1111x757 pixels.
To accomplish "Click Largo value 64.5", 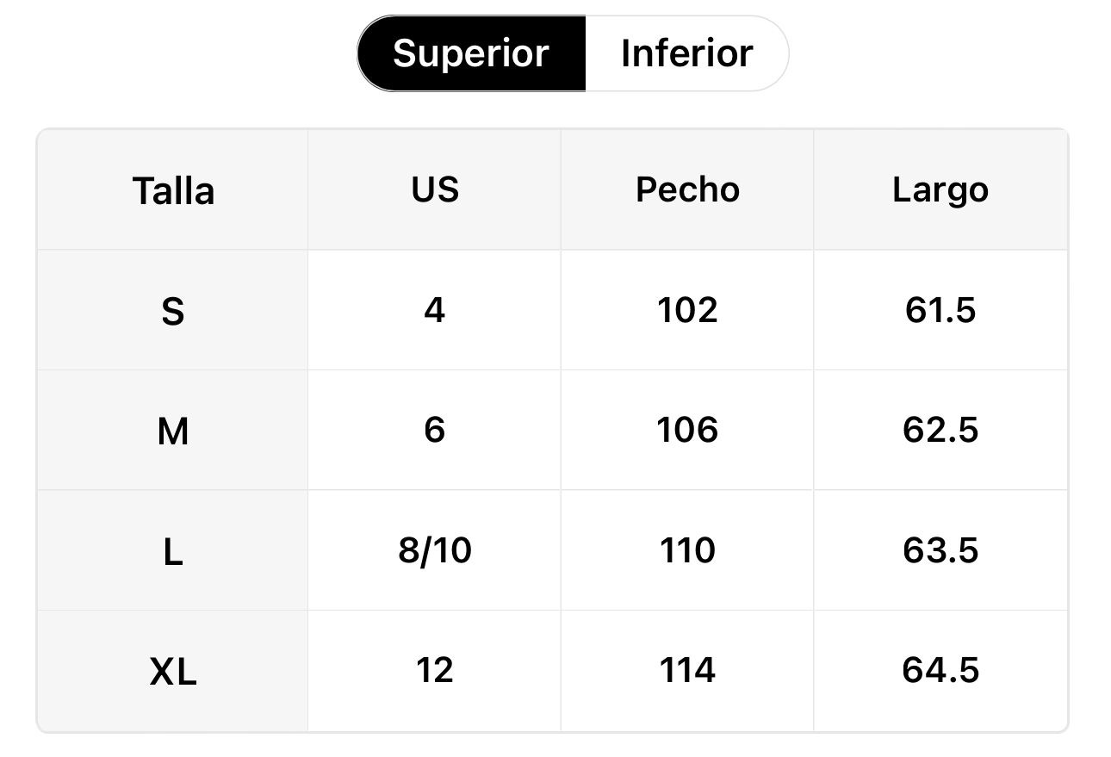I will [940, 671].
